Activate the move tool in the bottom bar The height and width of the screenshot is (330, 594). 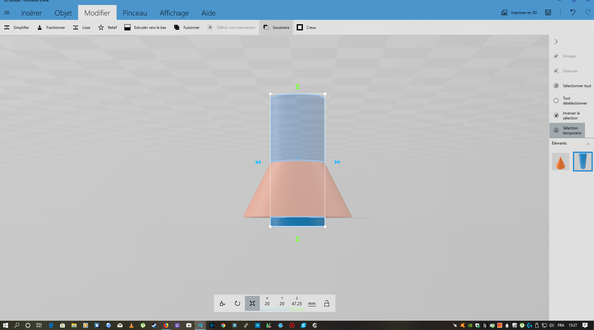pos(222,303)
